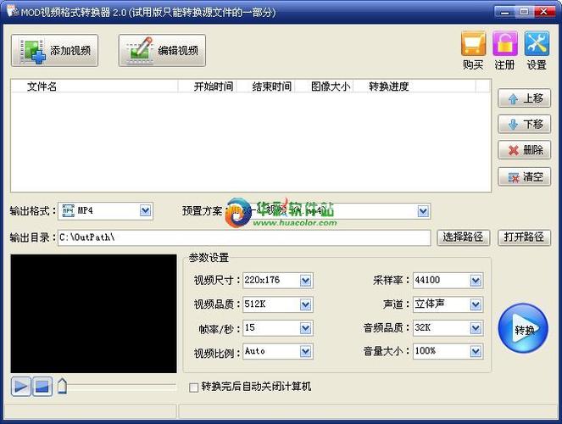Expand the 音频品质 32K dropdown
The image size is (562, 424).
pos(476,328)
